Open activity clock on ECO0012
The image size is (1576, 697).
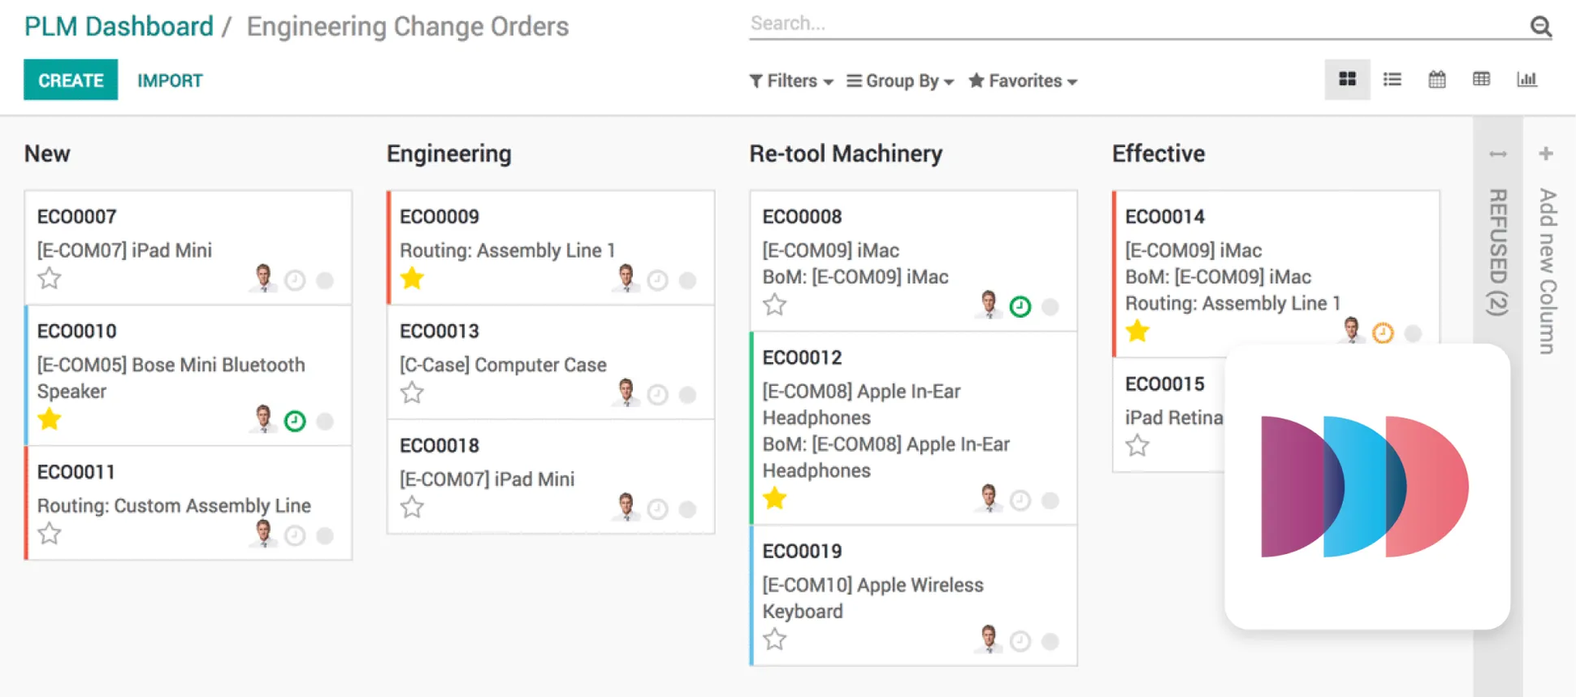(1020, 501)
